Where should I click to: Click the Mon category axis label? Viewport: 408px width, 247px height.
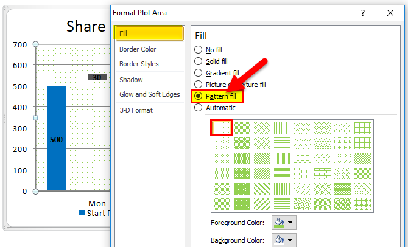pos(97,203)
